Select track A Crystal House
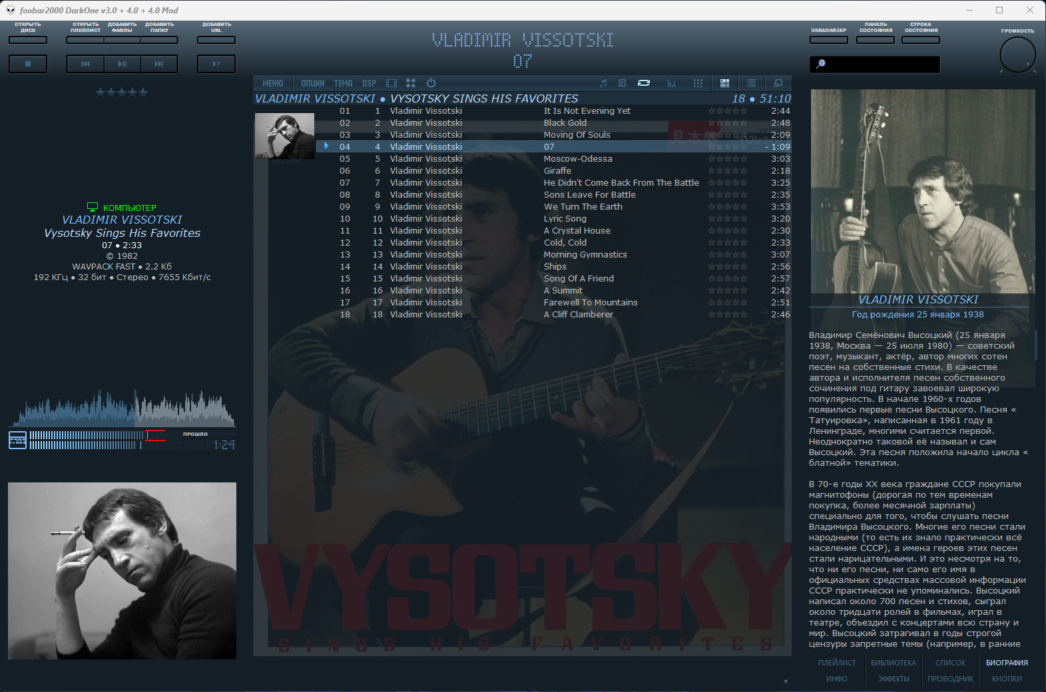 554,231
